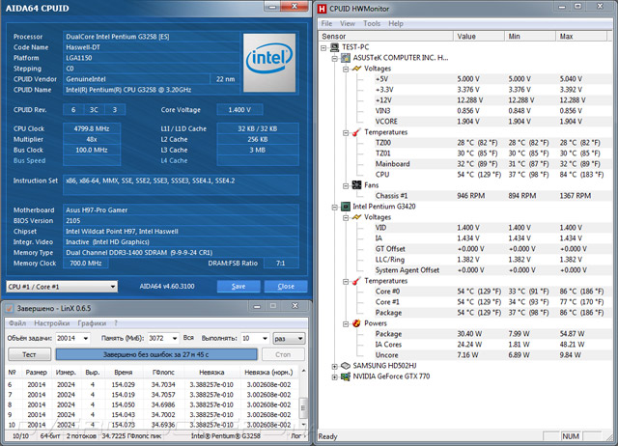Click the TEST-PC computer icon
Viewport: 618px width, 446px height.
tap(335, 47)
